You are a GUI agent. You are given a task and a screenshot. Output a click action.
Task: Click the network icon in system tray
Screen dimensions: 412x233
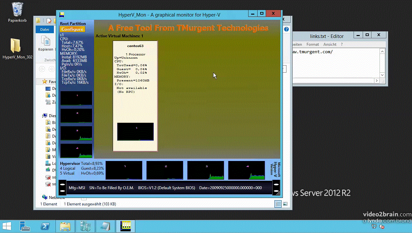374,226
